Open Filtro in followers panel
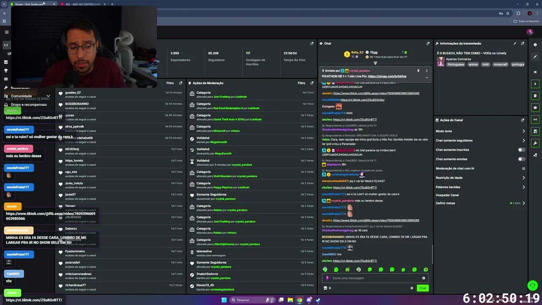 170,83
